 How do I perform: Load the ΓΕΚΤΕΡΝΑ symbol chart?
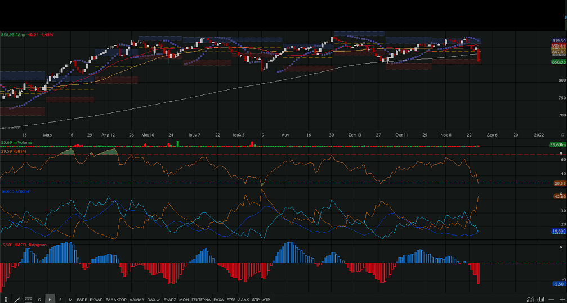[x=201, y=299]
